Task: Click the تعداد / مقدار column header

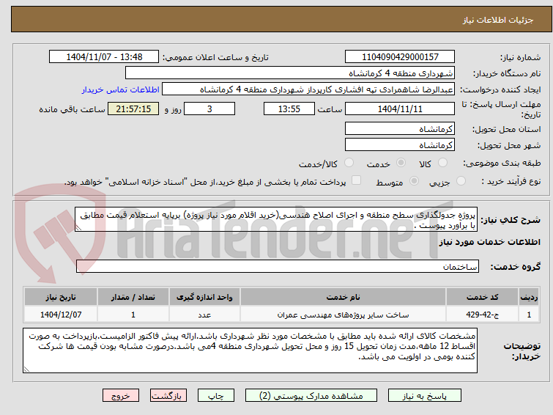Action: point(133,297)
